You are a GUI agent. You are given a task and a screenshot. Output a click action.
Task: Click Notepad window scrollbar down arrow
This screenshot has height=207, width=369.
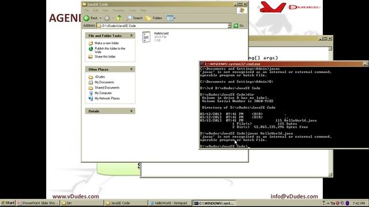330,174
